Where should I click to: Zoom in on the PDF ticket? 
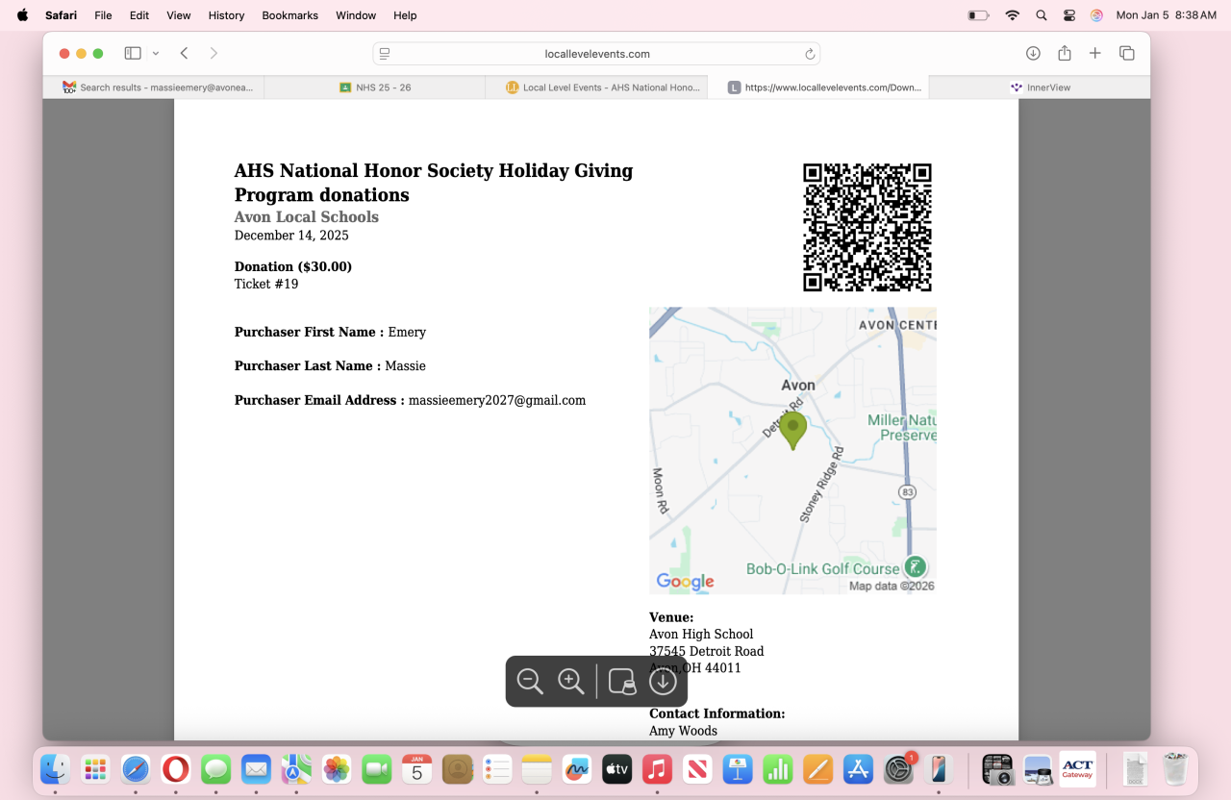click(x=571, y=682)
